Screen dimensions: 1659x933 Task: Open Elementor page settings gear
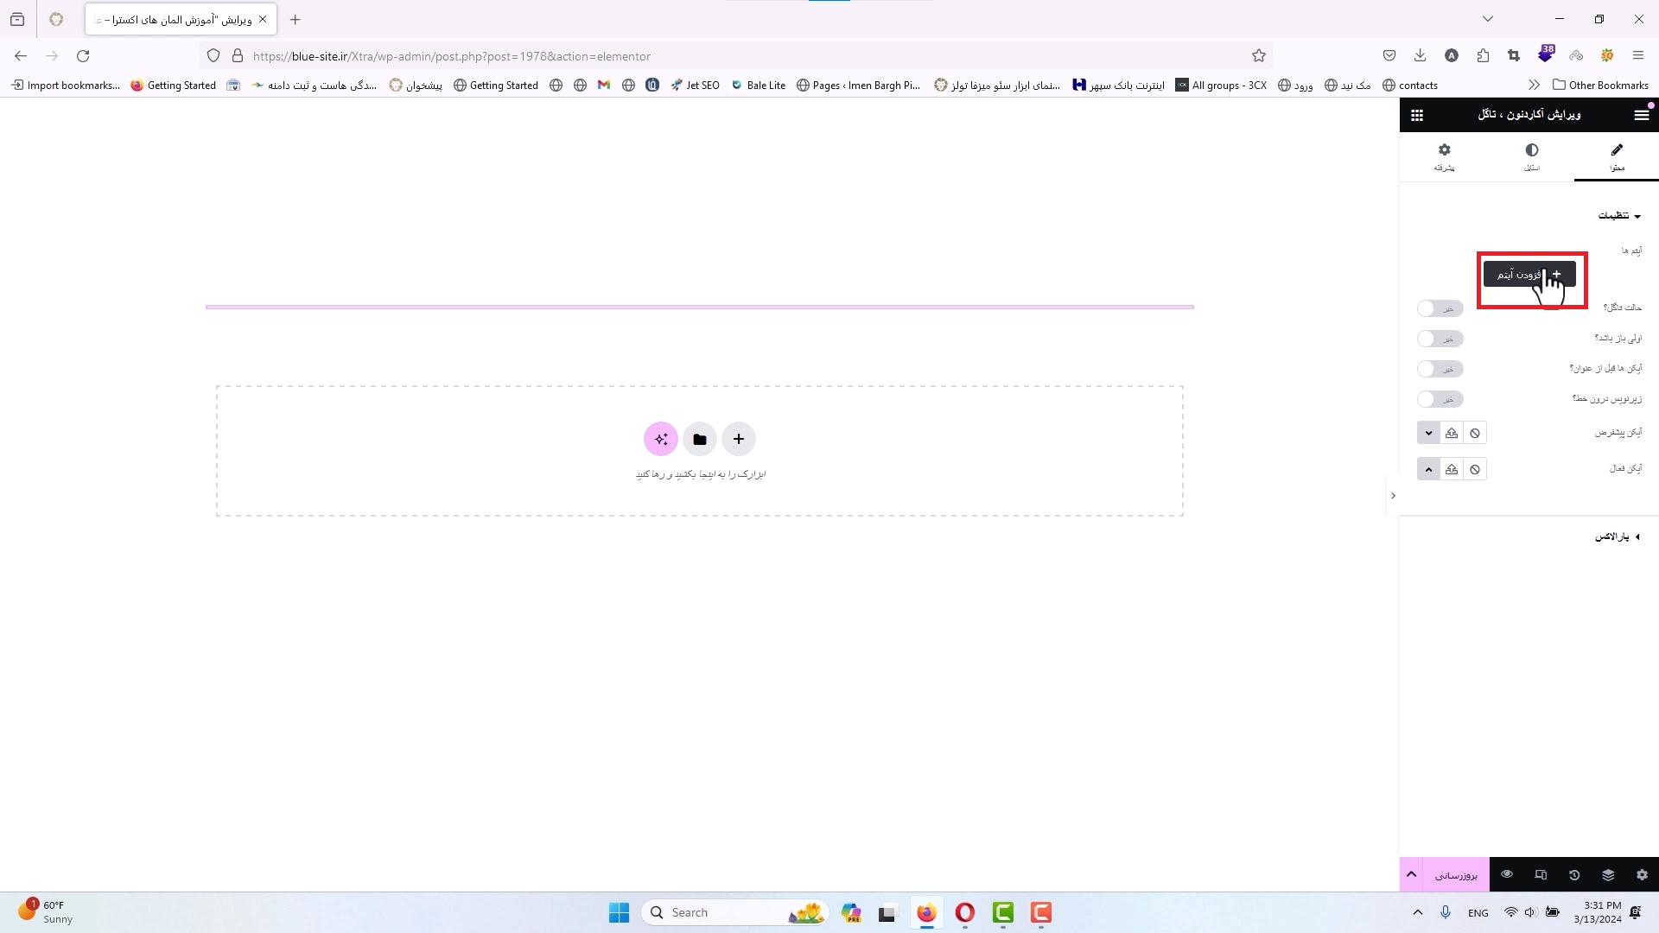pos(1642,874)
